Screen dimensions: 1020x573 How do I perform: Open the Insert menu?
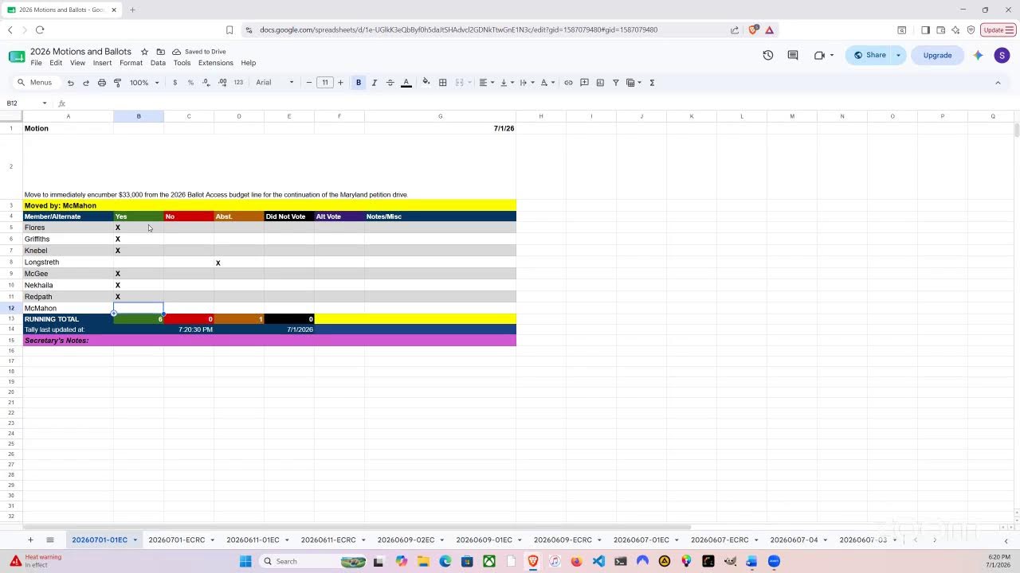pos(102,63)
